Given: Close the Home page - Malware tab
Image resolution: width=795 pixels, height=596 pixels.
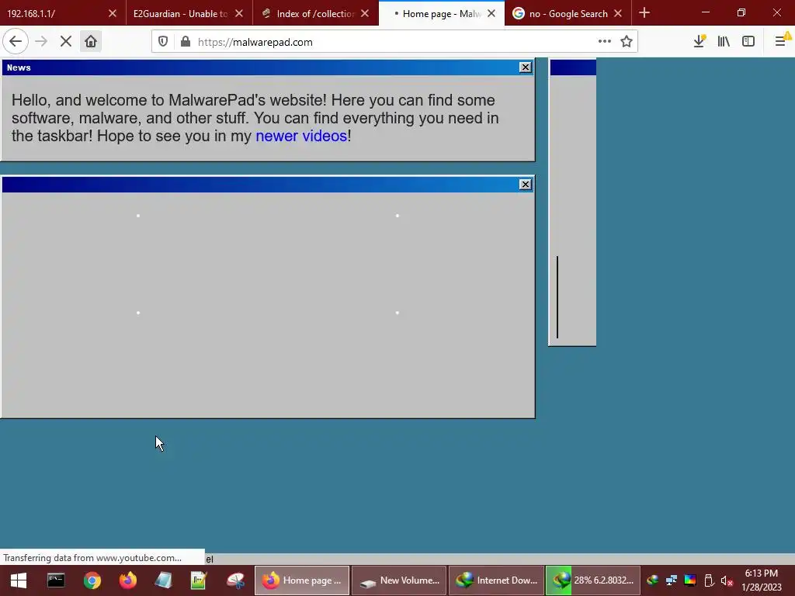Looking at the screenshot, I should tap(491, 14).
